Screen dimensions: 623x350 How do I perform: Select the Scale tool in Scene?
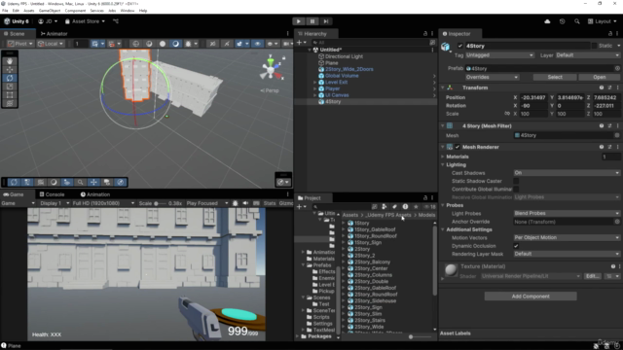coord(10,87)
